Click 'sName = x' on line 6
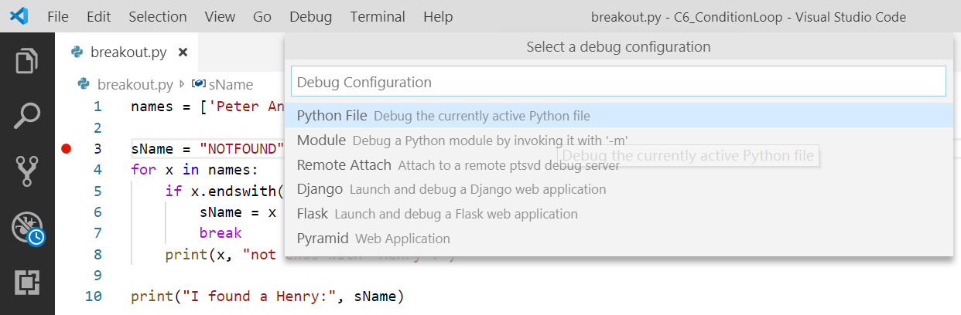The width and height of the screenshot is (961, 315). [238, 212]
